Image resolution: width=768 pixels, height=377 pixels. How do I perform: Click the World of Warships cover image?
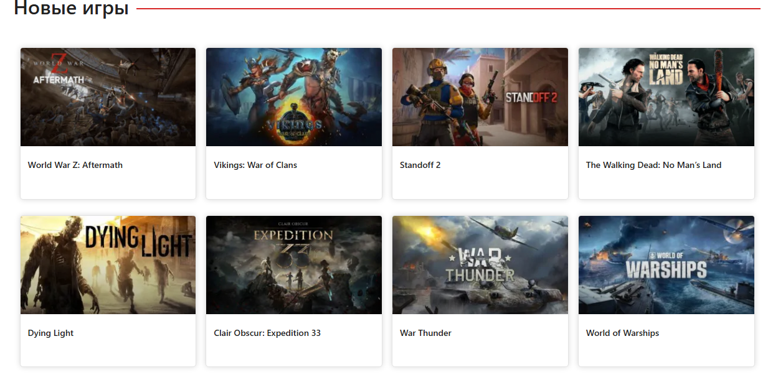[x=666, y=265]
